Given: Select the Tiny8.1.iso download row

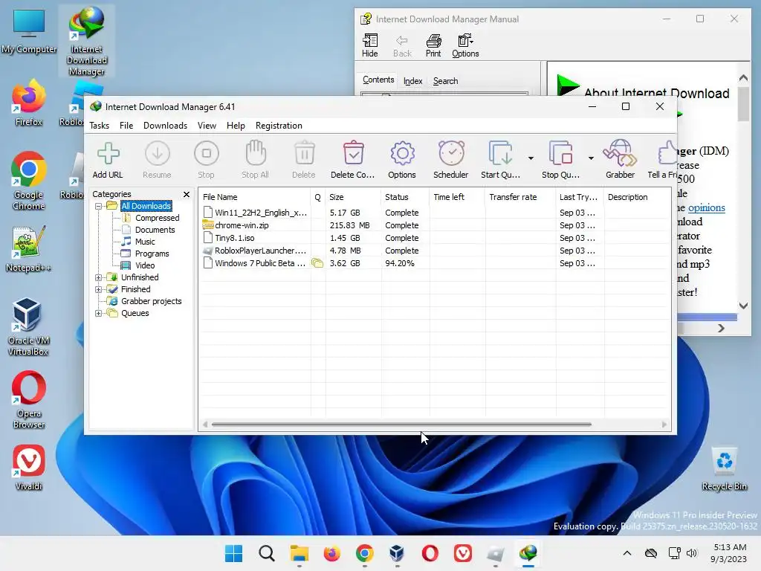Looking at the screenshot, I should tap(435, 238).
